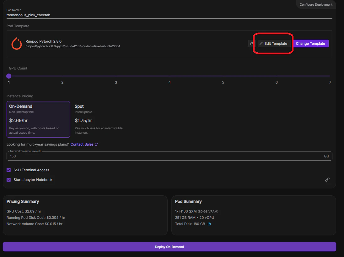Image resolution: width=344 pixels, height=257 pixels.
Task: Open the Contact Sales link
Action: [82, 144]
